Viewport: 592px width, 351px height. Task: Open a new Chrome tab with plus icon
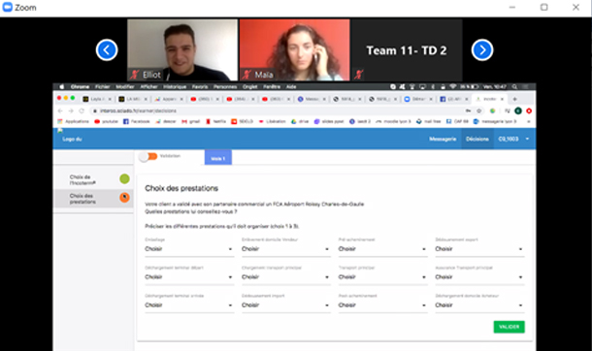[x=514, y=99]
